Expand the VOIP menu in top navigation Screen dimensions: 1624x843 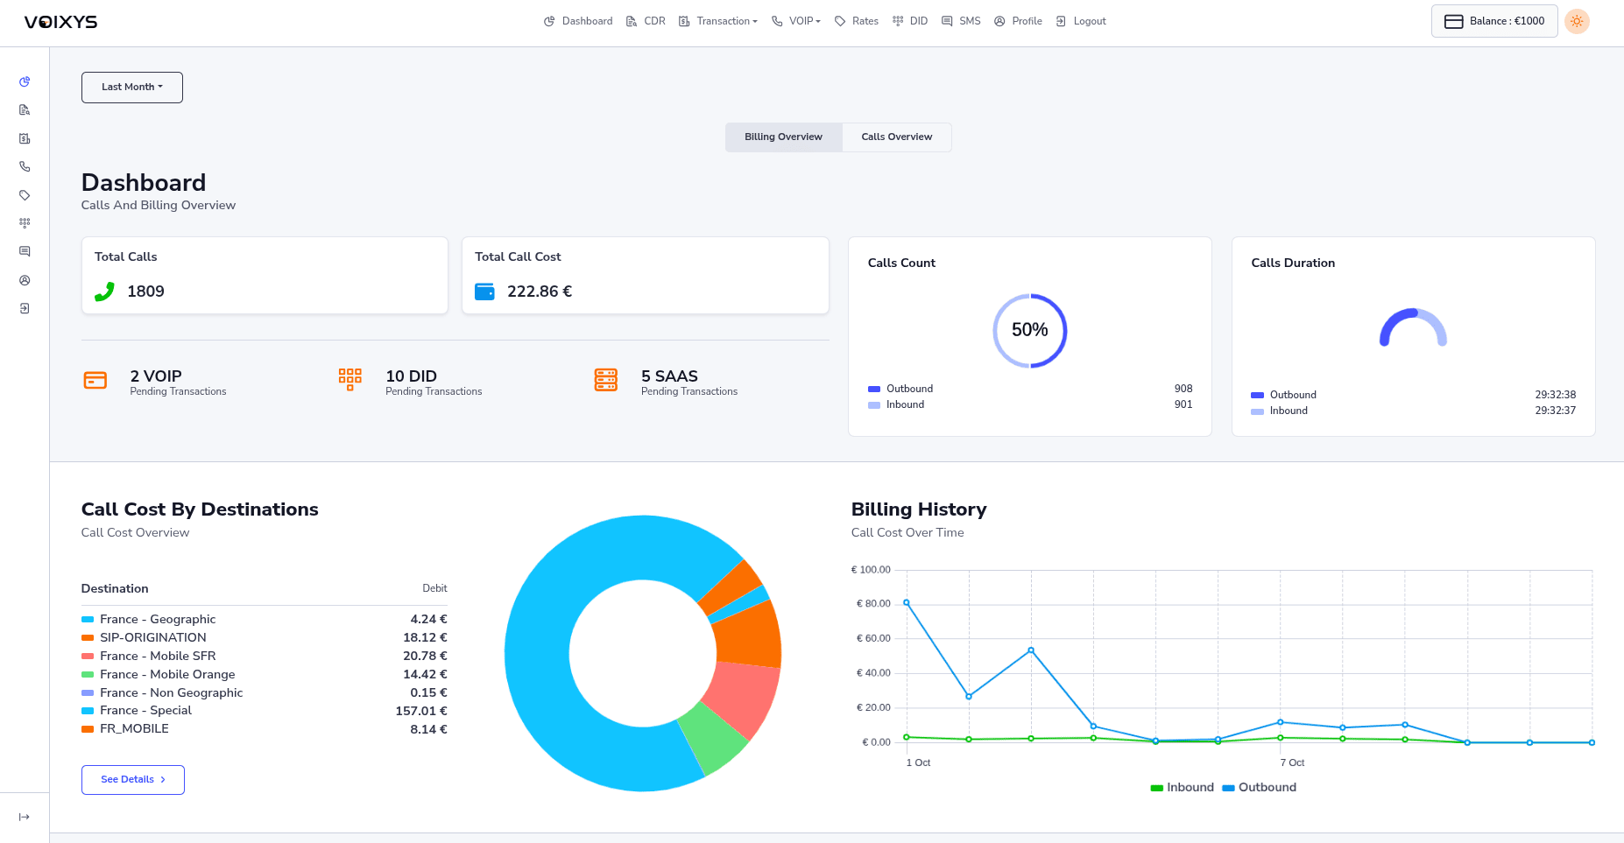point(796,21)
